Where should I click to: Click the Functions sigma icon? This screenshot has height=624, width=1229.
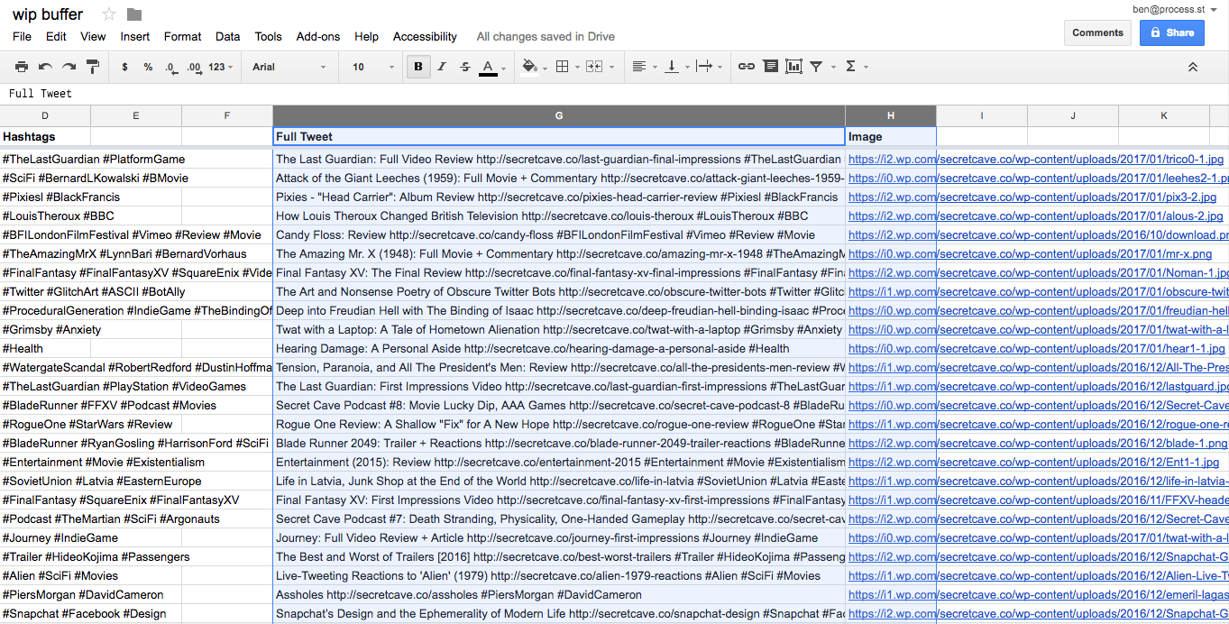[x=850, y=67]
